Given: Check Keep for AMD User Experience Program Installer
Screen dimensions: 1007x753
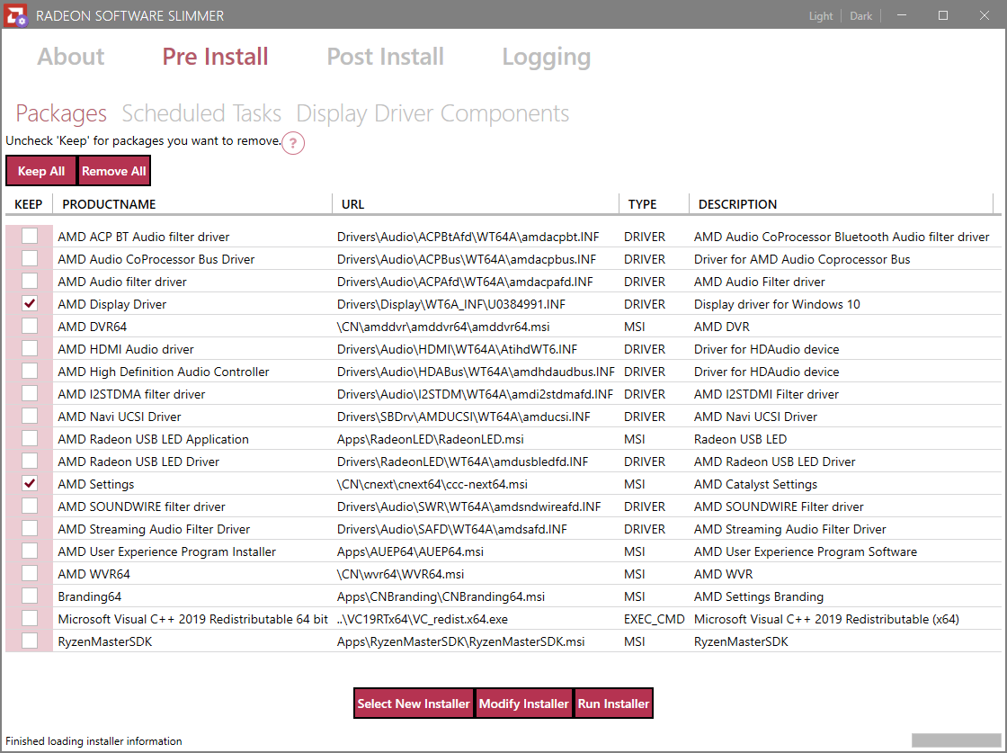Looking at the screenshot, I should (30, 551).
